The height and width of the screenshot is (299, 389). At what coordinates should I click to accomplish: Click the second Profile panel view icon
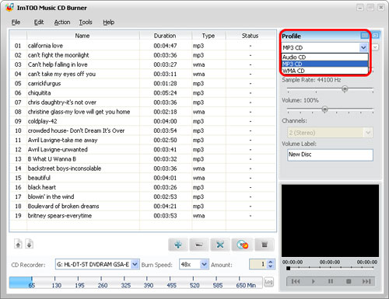click(375, 36)
